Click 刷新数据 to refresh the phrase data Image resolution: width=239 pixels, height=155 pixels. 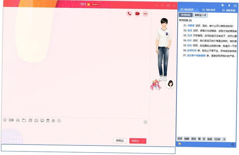click(229, 10)
